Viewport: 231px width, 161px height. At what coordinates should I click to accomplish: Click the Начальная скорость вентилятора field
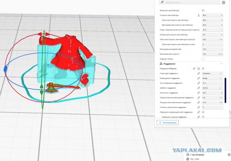(x=213, y=35)
